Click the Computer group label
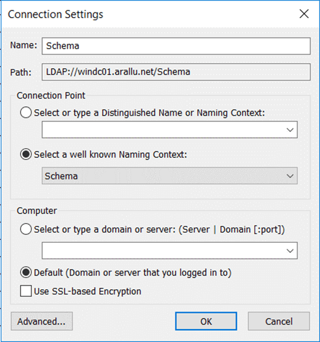The image size is (320, 342). pyautogui.click(x=36, y=211)
